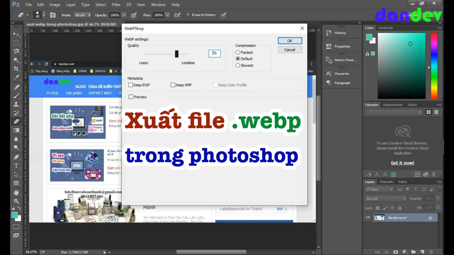Enable Keep EXIF checkbox
Screen dimensions: 454x255
click(131, 85)
